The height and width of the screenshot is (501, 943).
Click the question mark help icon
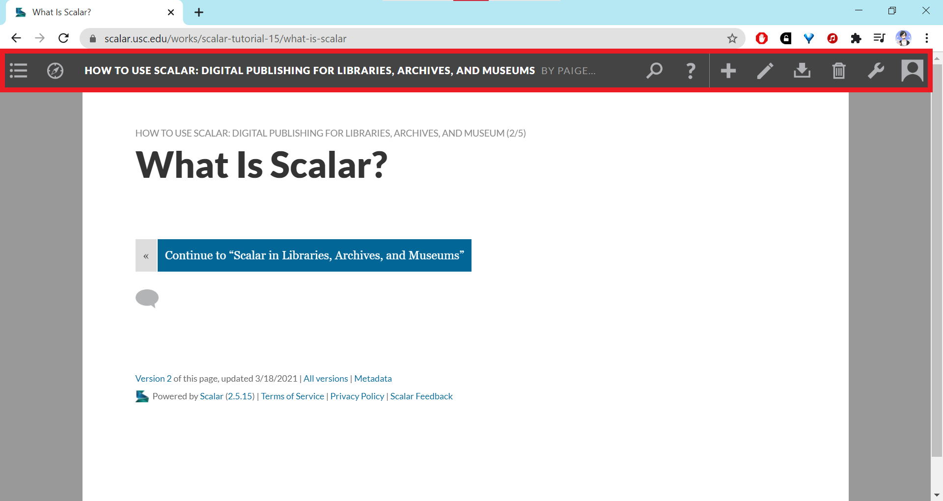tap(691, 71)
